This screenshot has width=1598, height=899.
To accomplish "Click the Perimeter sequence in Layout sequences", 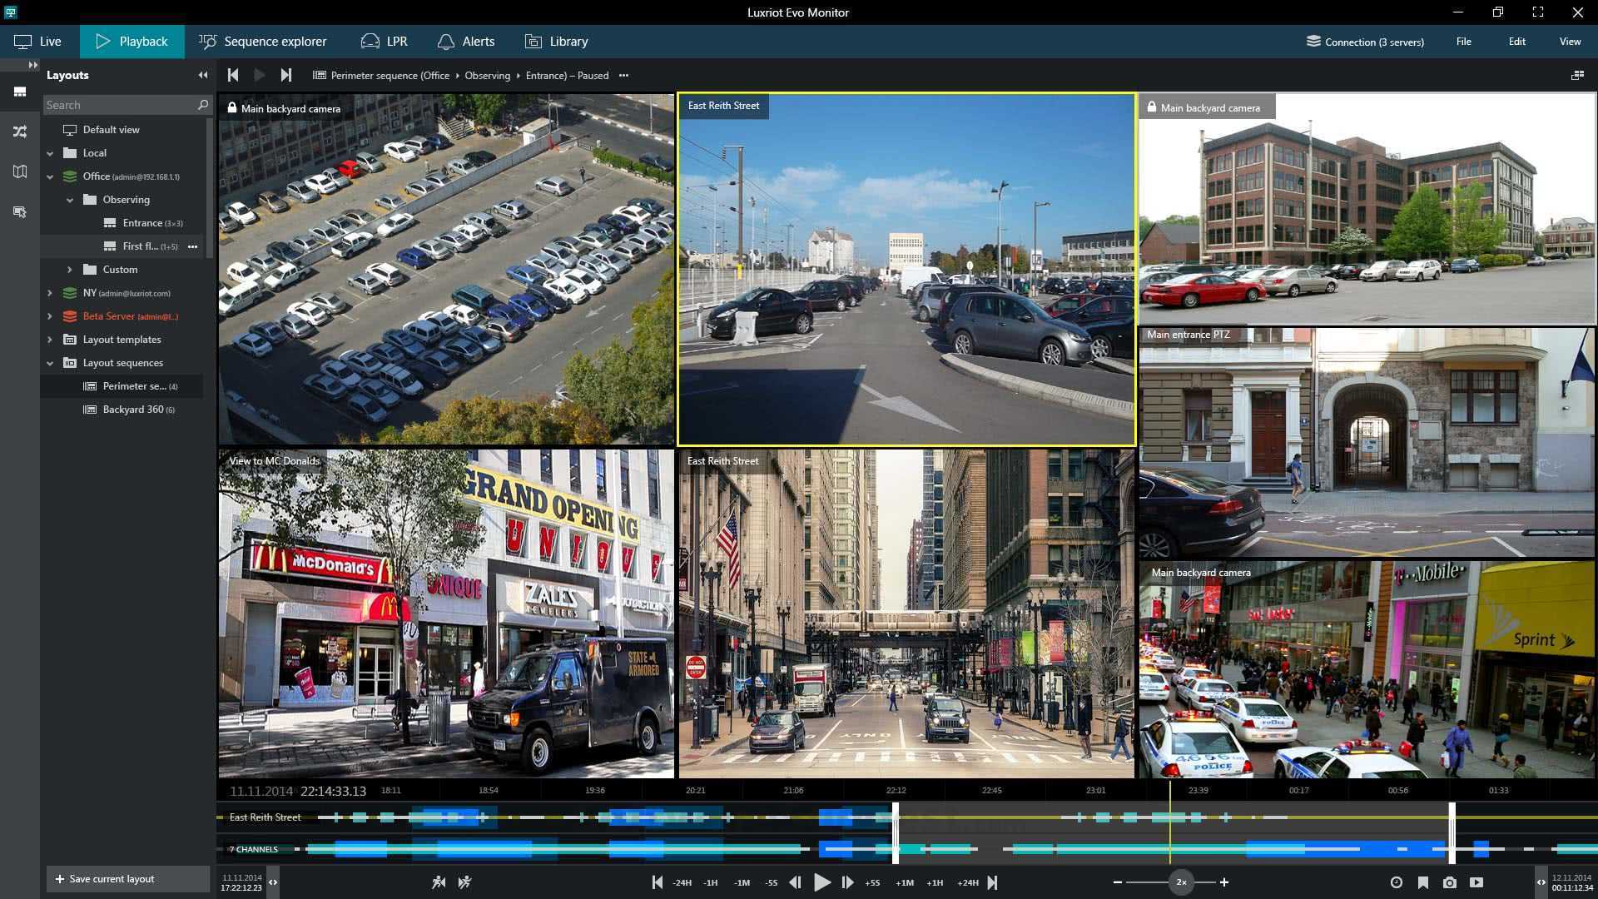I will pos(133,385).
